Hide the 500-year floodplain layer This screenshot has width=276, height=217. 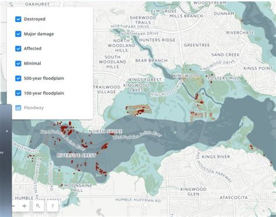tap(18, 78)
